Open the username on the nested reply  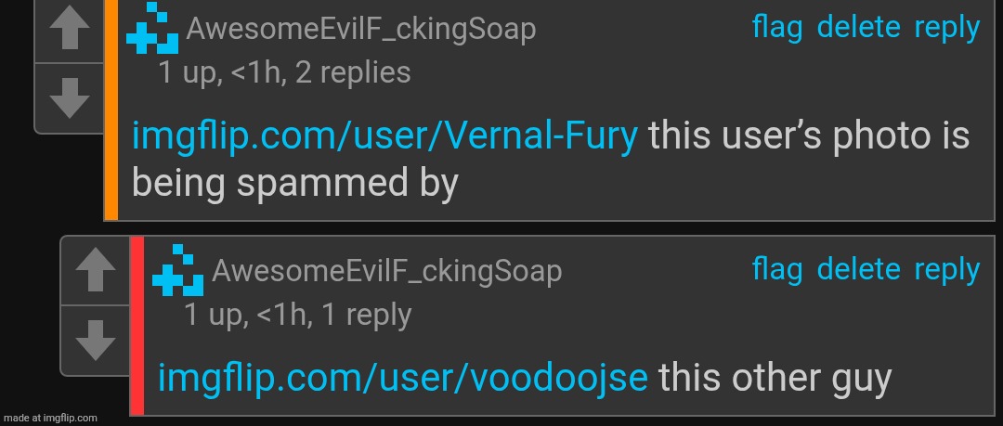pyautogui.click(x=386, y=271)
